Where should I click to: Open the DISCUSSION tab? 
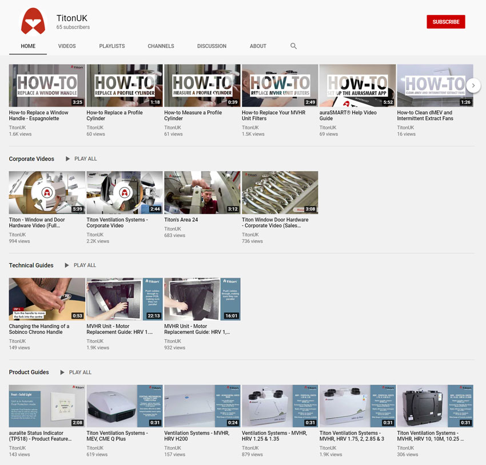tap(212, 46)
